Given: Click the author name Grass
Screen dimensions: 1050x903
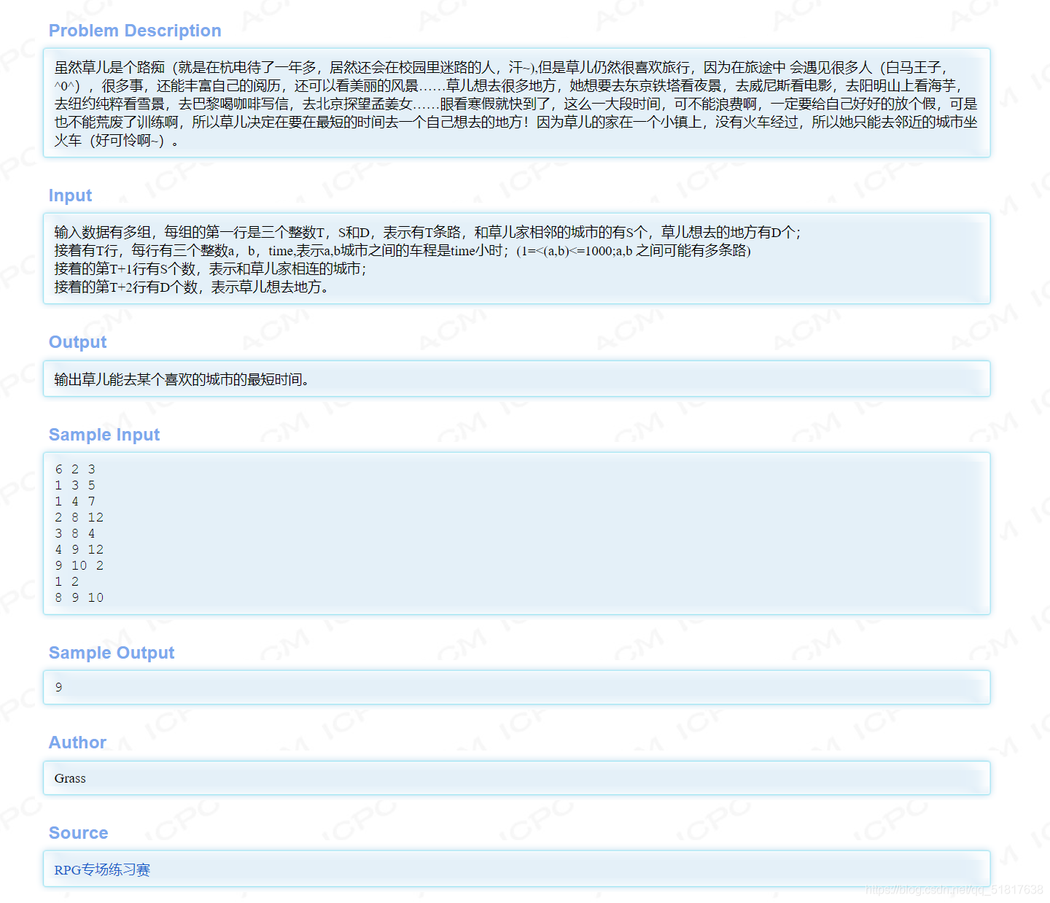Looking at the screenshot, I should (70, 778).
